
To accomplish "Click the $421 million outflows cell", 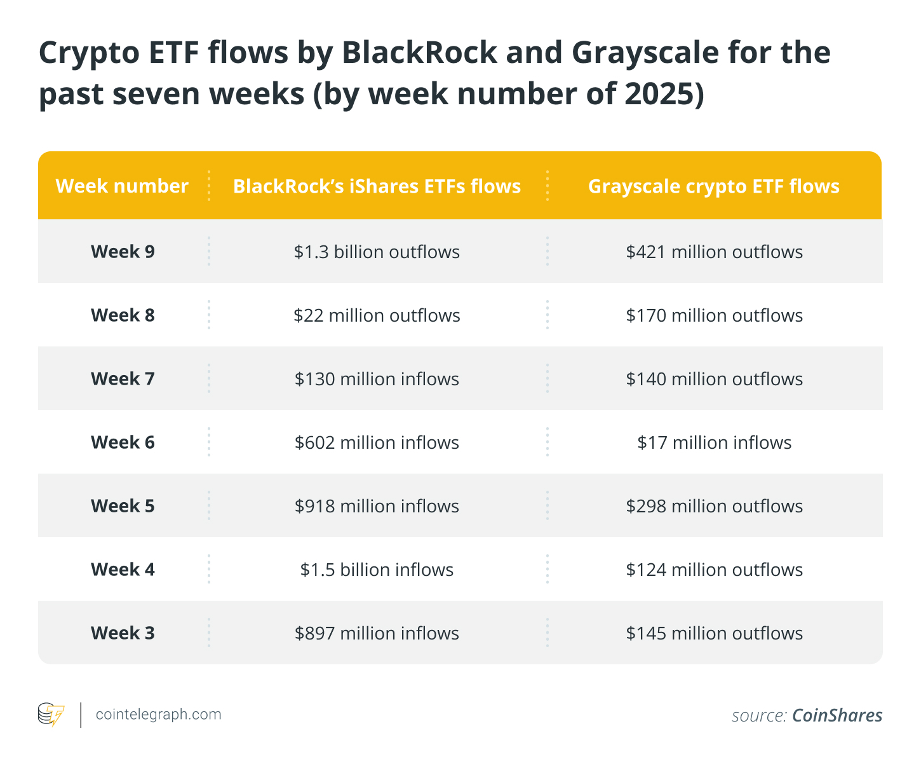I will point(714,252).
